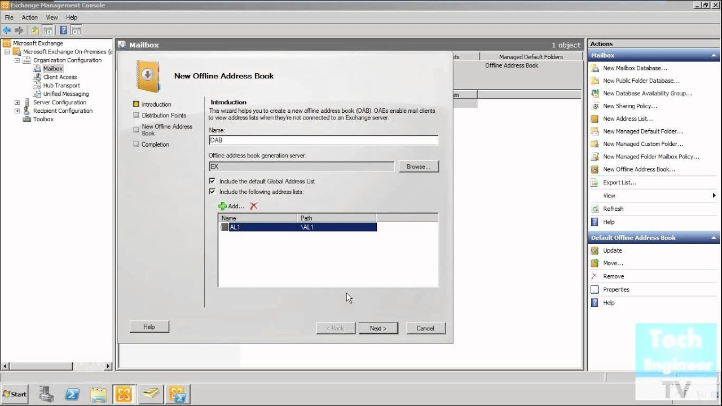The width and height of the screenshot is (722, 406).
Task: Click the Next button in wizard
Action: 378,328
